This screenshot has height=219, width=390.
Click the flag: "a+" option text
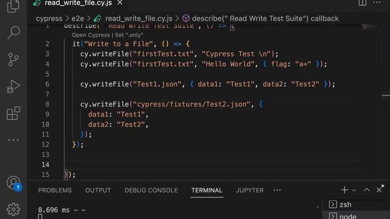(291, 64)
